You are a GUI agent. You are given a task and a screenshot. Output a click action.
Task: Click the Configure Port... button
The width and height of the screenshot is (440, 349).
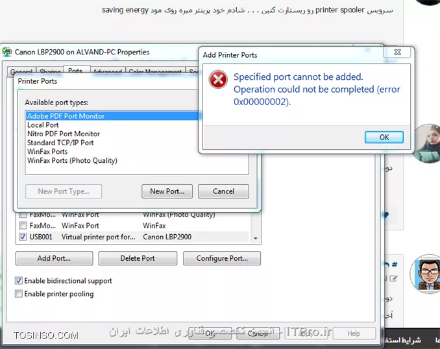click(x=222, y=258)
